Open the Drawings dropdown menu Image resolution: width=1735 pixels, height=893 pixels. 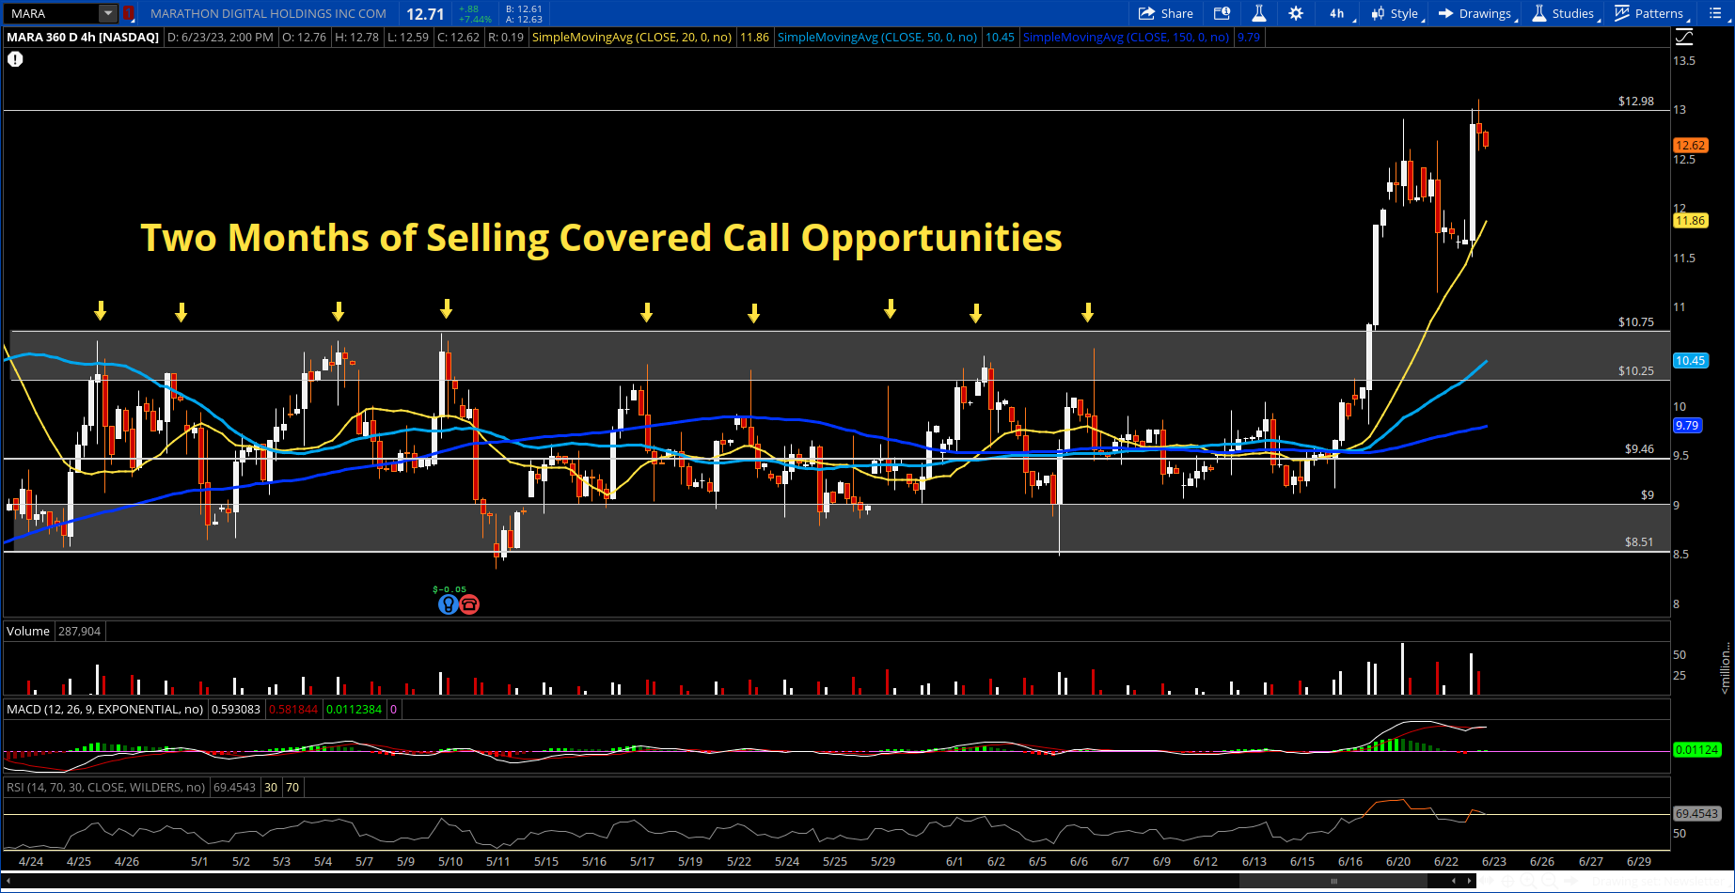1477,13
